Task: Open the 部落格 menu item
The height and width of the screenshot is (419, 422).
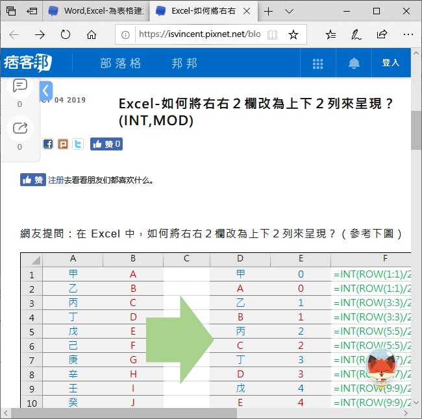Action: [x=121, y=64]
